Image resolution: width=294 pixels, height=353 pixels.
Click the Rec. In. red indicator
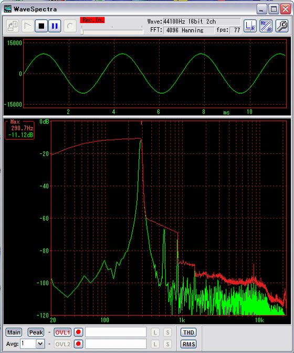point(92,20)
